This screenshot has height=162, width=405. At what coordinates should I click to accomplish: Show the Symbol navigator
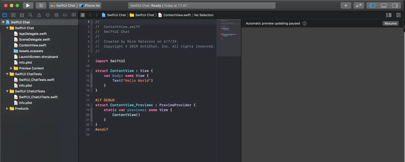tap(22, 15)
